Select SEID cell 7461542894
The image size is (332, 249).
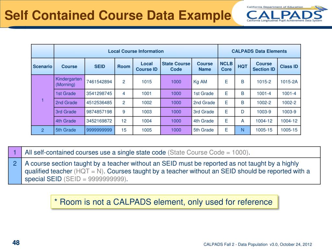tap(100, 82)
